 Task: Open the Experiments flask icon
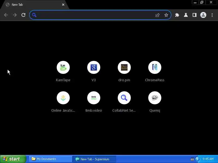[x=186, y=15]
